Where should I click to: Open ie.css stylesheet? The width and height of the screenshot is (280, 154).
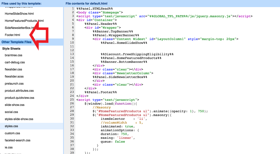[9, 147]
